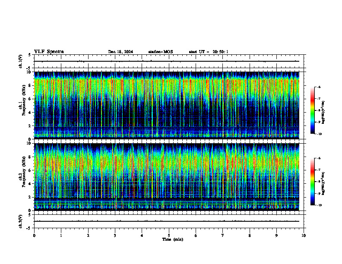
Task: Click the "-6" label on ch.2 color bar
Action: pyautogui.click(x=319, y=158)
